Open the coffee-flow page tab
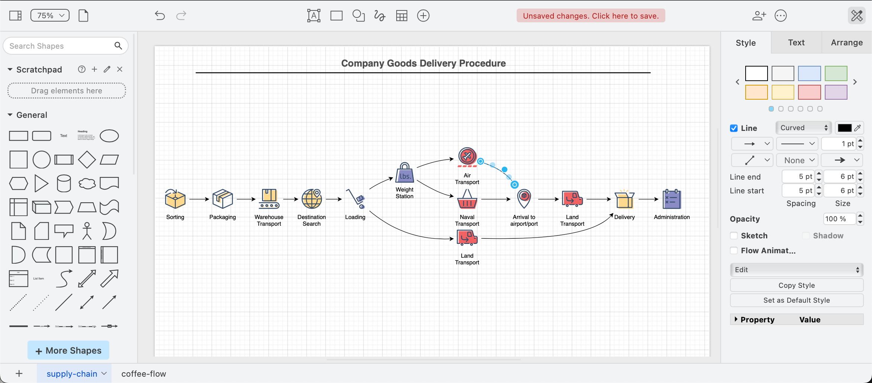This screenshot has width=872, height=383. point(143,374)
